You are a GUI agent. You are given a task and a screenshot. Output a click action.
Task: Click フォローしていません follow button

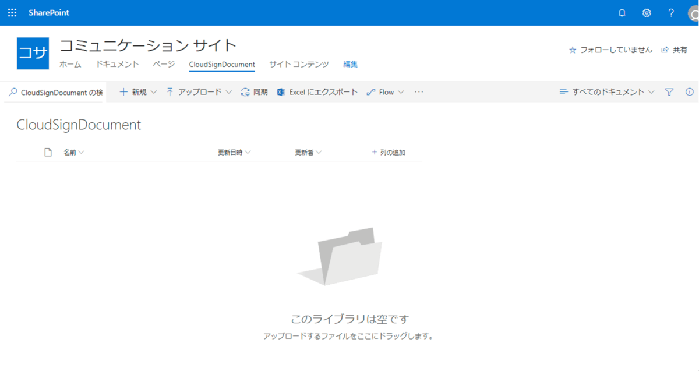coord(616,50)
